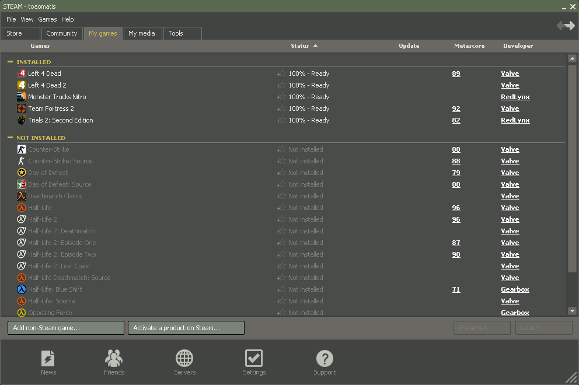Click the Day of Defeat: Source icon
The height and width of the screenshot is (385, 579).
point(22,184)
